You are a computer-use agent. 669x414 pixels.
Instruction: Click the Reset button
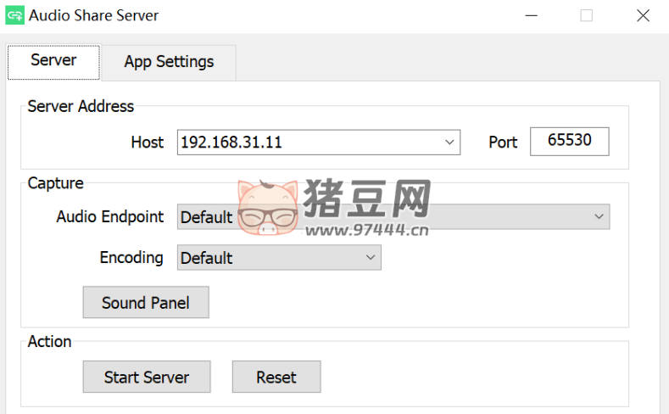(276, 378)
